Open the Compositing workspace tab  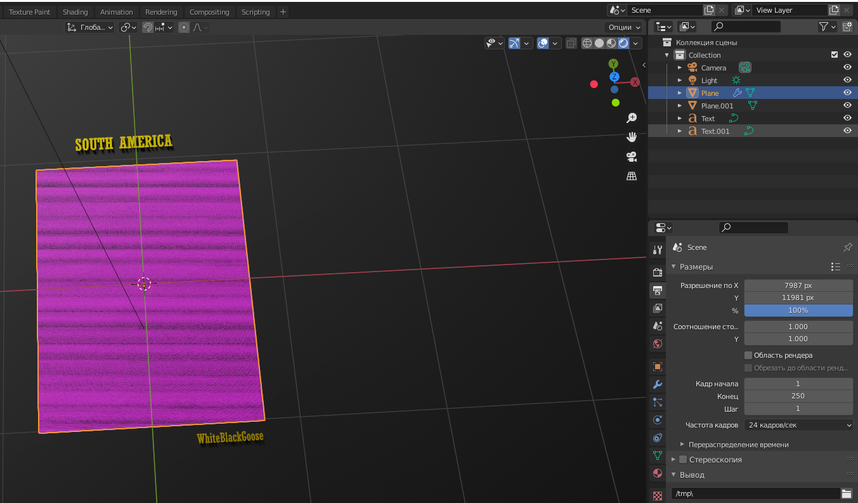pyautogui.click(x=209, y=12)
